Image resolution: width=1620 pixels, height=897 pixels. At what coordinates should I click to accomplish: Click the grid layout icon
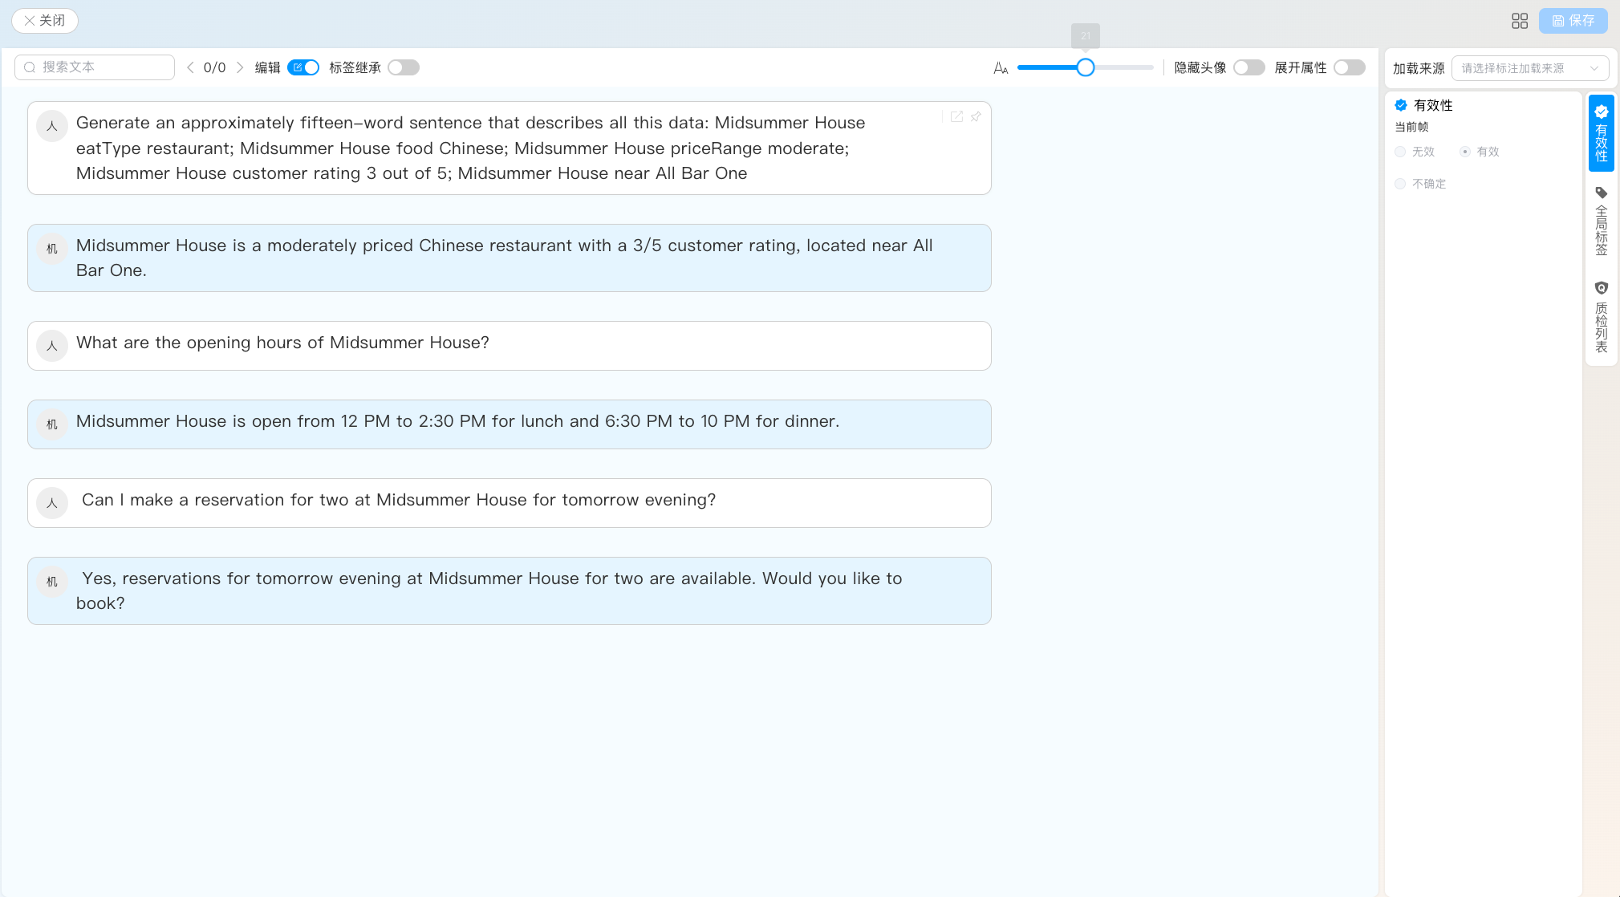(x=1520, y=21)
